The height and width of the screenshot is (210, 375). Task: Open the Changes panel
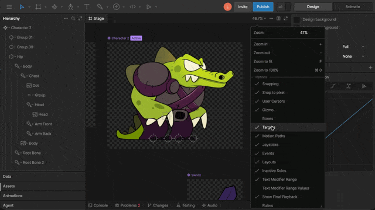(x=158, y=205)
